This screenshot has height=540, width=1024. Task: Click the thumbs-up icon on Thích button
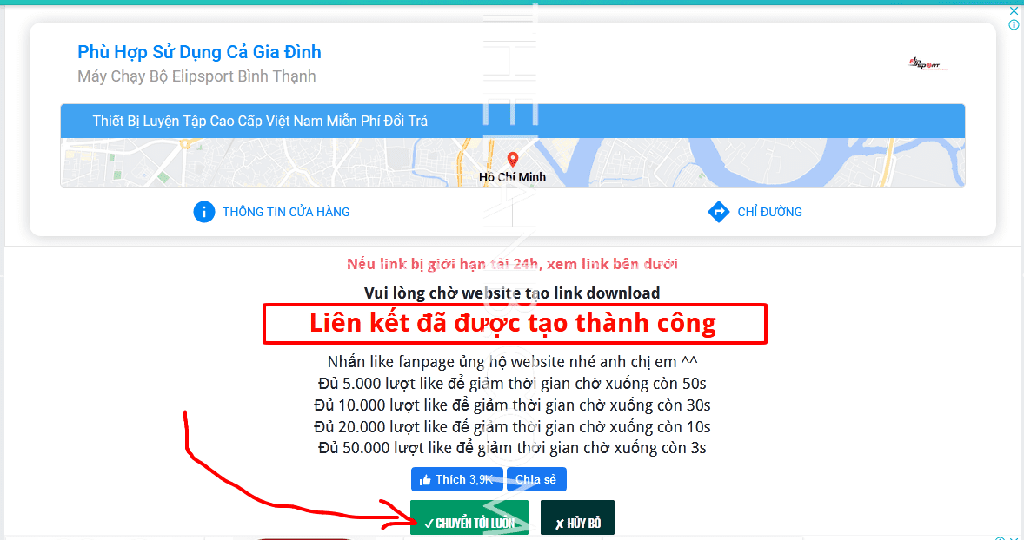(426, 480)
